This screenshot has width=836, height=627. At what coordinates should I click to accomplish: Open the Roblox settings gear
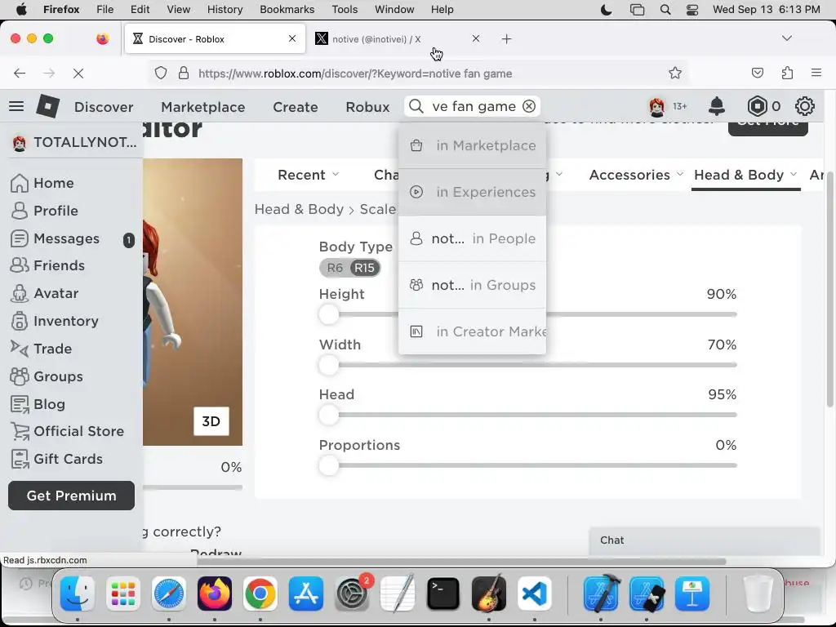804,106
